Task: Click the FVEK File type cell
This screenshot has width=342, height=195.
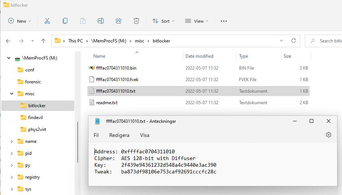Action: (248, 80)
